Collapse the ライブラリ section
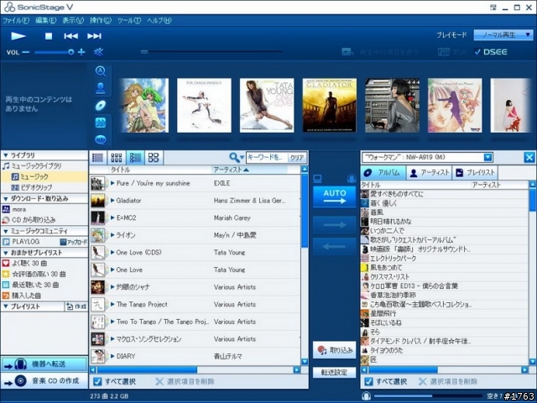537x403 pixels. [x=5, y=155]
